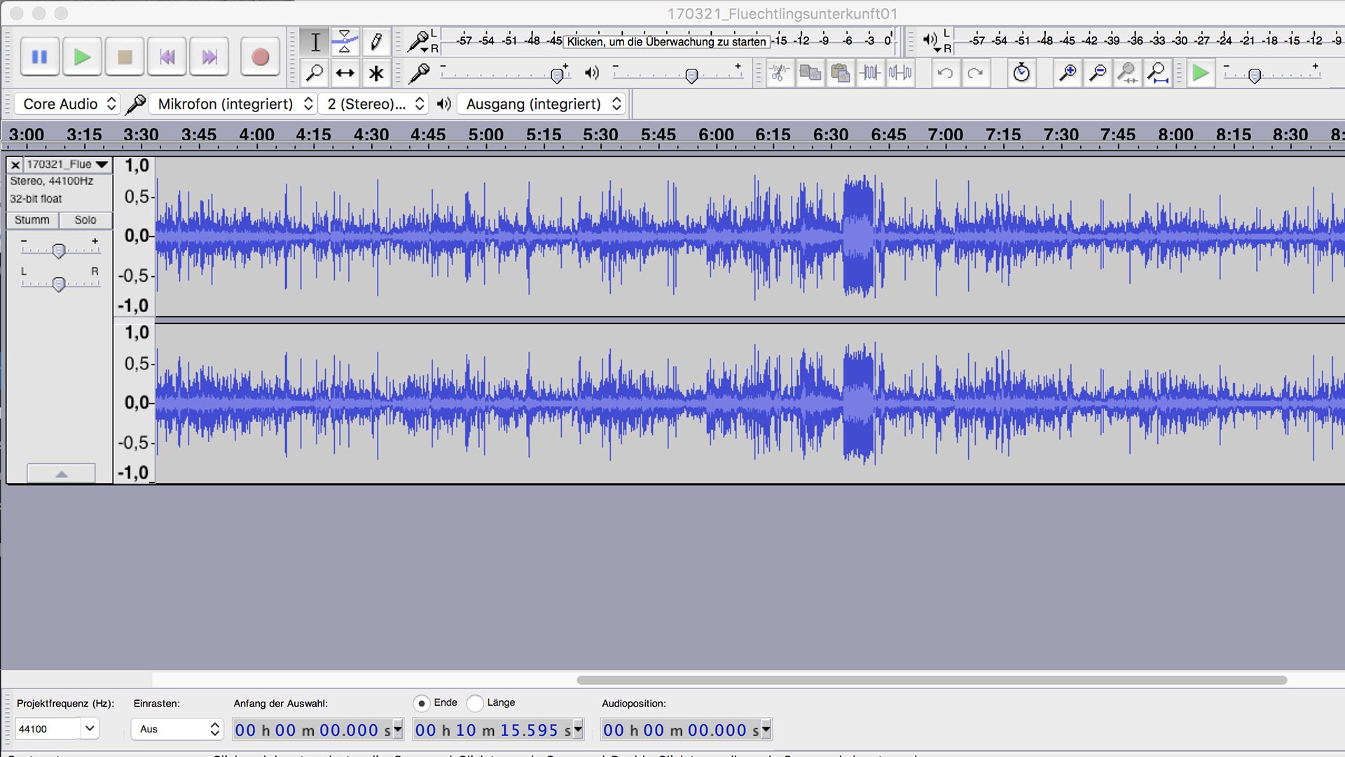
Task: Redo the last undone action
Action: [x=975, y=73]
